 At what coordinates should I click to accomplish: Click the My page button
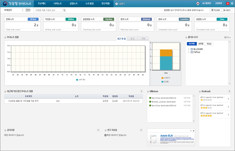coord(216,10)
